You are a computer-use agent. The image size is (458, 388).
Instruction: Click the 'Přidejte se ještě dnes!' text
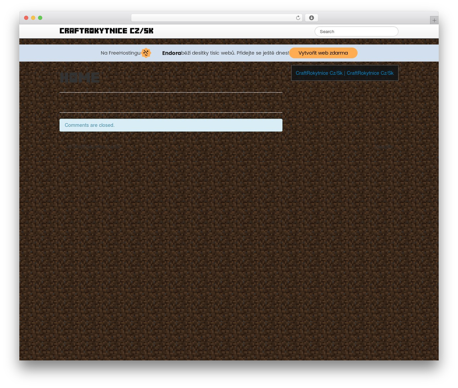pyautogui.click(x=263, y=53)
